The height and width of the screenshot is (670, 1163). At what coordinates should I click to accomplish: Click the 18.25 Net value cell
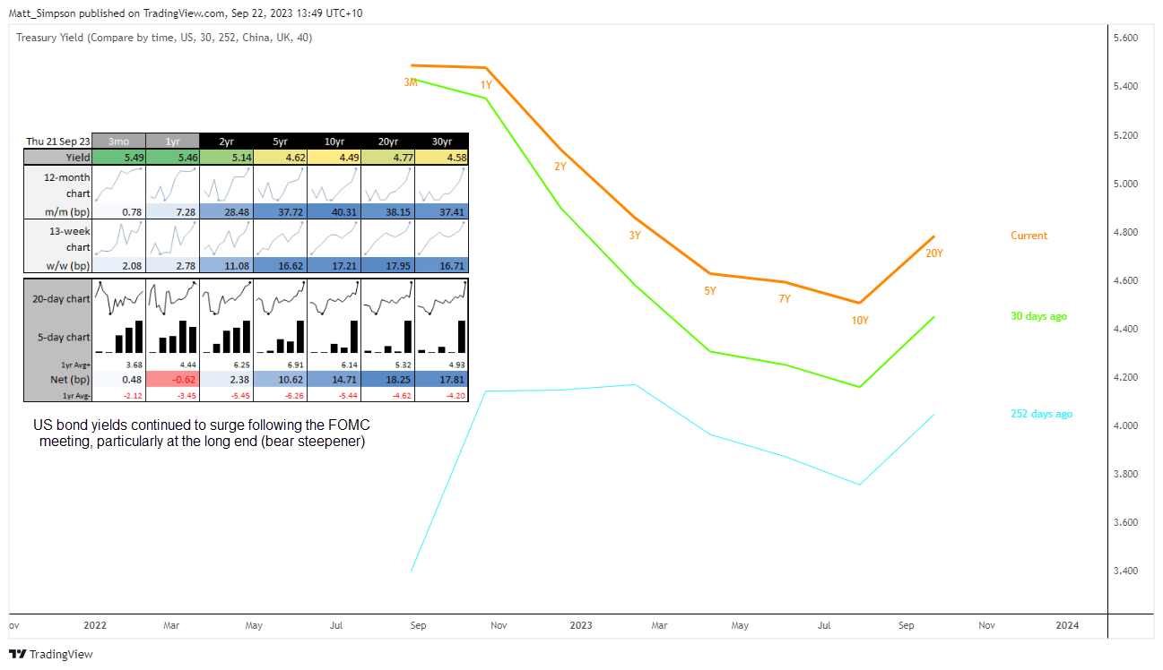coord(387,379)
